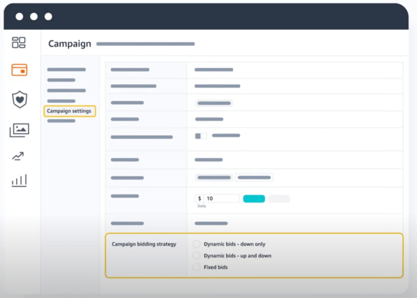Select the Dynamic bids - down only option
This screenshot has height=298, width=417.
(x=196, y=244)
